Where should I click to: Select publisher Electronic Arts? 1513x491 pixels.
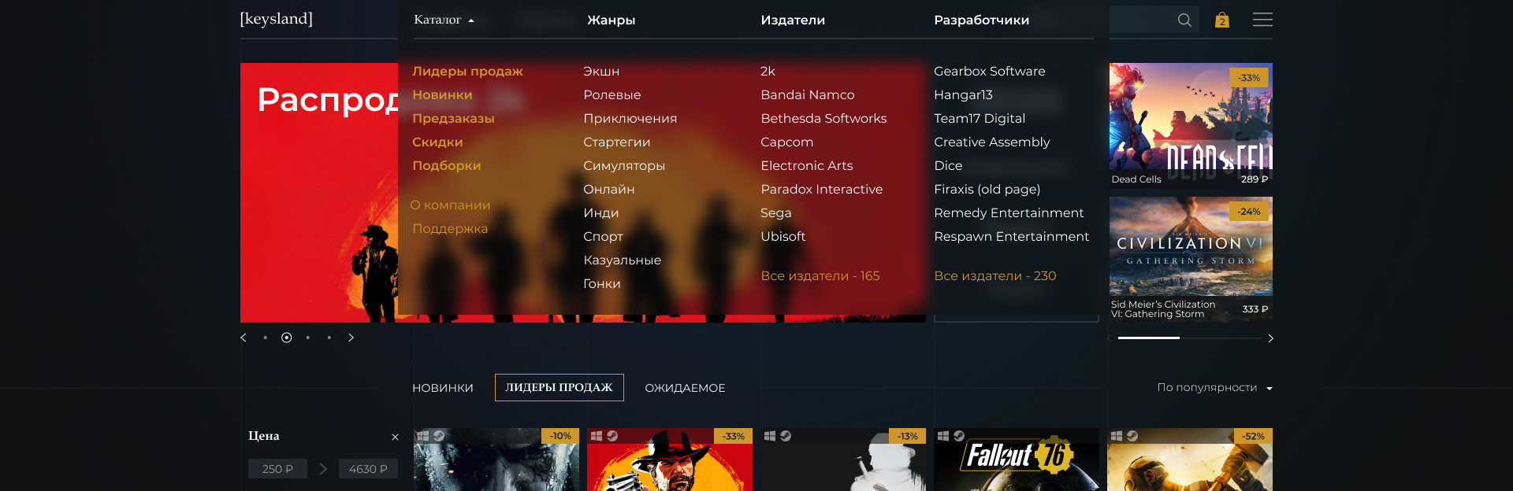click(807, 165)
